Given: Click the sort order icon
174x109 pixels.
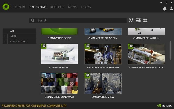Looking at the screenshot, I should click(138, 21).
